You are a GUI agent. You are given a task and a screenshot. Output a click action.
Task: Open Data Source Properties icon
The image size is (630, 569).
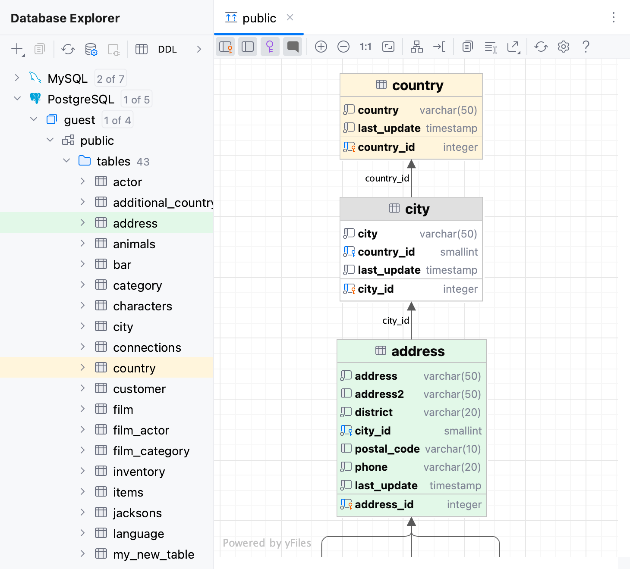pyautogui.click(x=91, y=49)
